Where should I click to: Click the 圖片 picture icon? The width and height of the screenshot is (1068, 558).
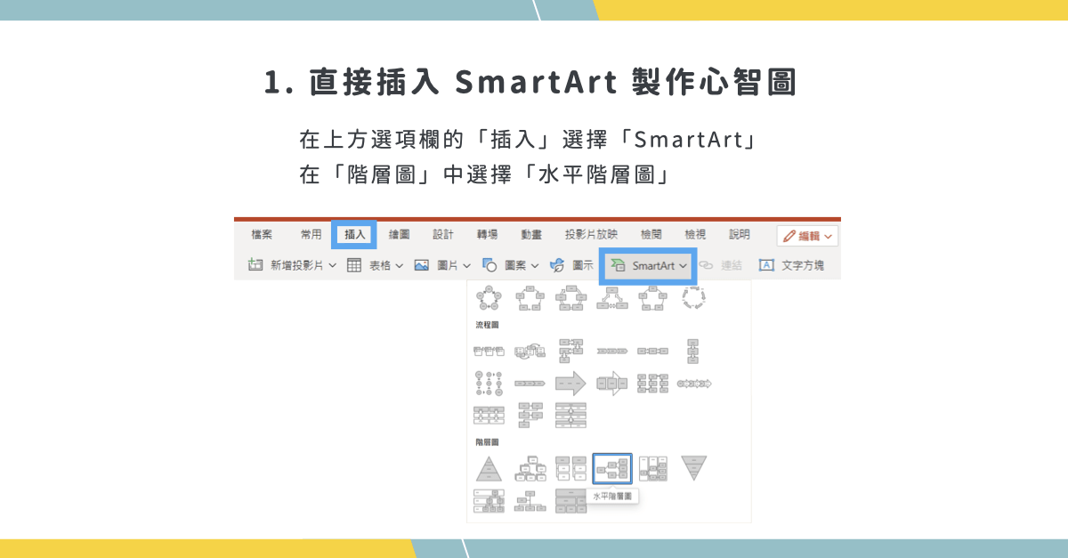click(422, 265)
